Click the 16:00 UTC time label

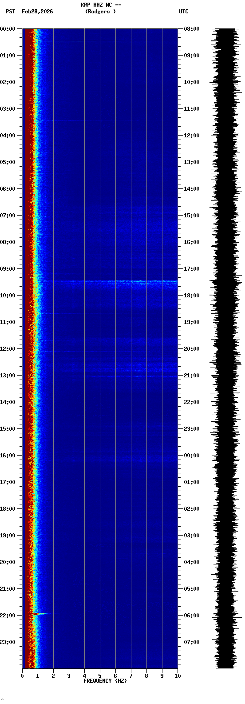[x=192, y=242]
